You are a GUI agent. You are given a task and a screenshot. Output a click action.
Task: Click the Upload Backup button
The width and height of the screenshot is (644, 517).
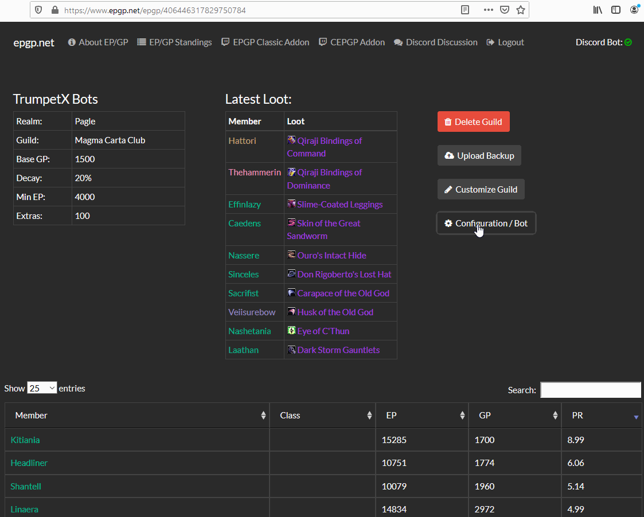(x=479, y=156)
